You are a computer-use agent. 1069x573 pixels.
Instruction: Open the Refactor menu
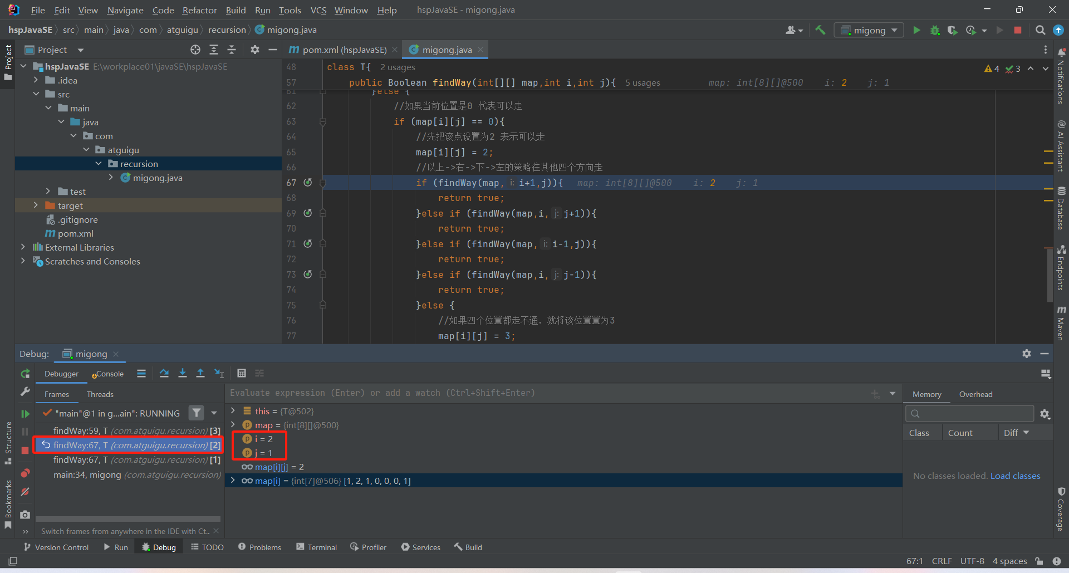pyautogui.click(x=199, y=10)
